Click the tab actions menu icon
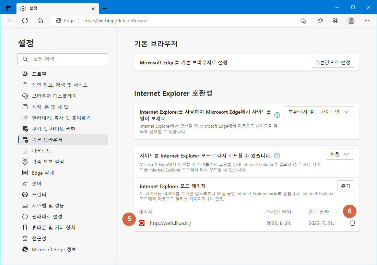377x265 pixels. (9, 9)
